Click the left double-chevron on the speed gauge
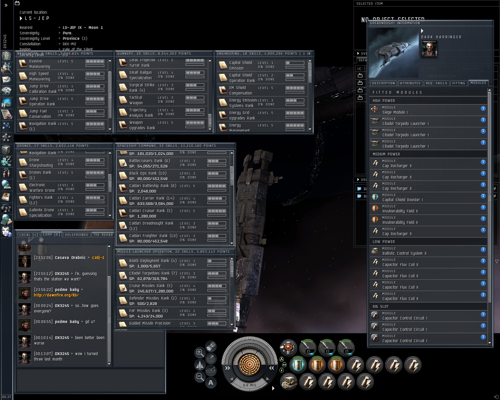 coord(228,368)
